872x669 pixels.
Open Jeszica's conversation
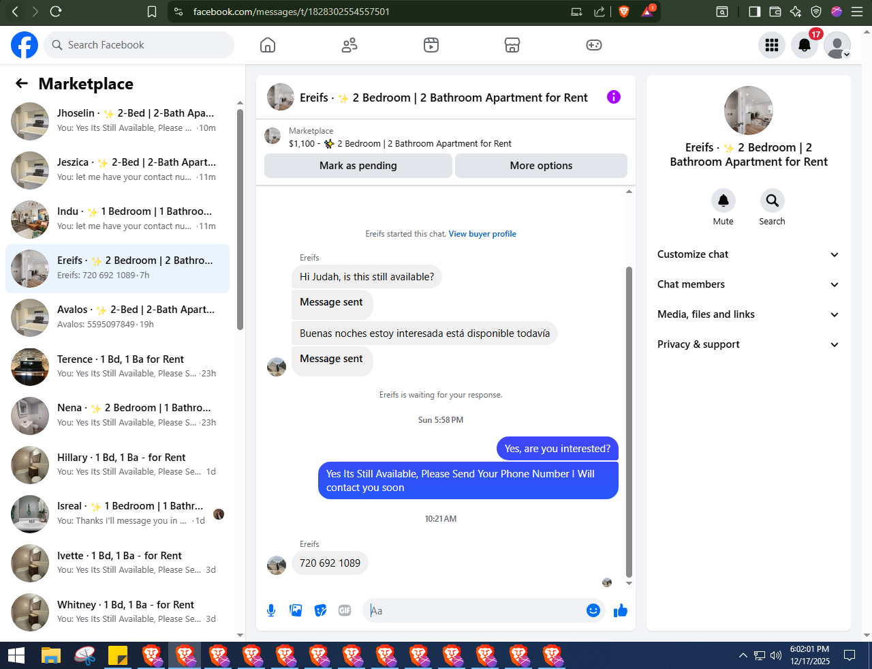click(117, 170)
